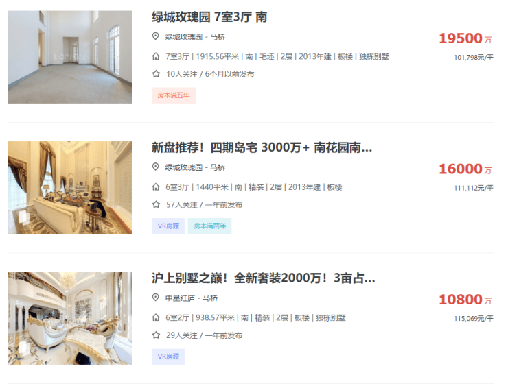Click VR房源 tag on the 10800万 listing
This screenshot has height=386, width=508.
[168, 357]
